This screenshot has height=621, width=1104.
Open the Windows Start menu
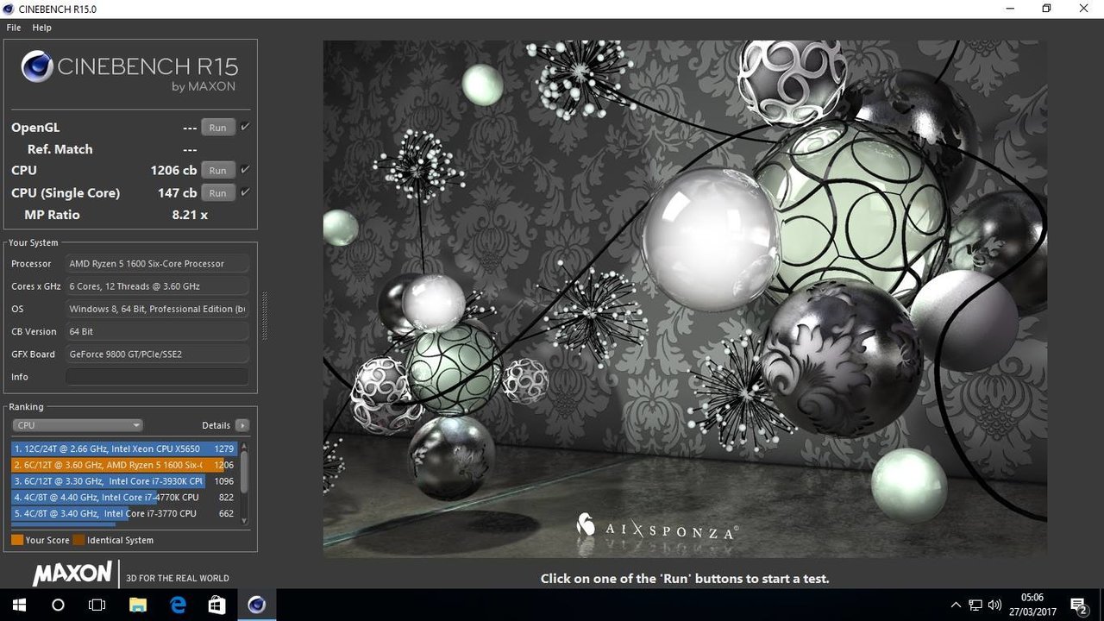point(19,605)
